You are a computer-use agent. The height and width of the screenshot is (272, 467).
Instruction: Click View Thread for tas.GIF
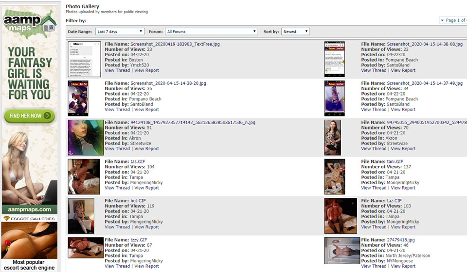(x=117, y=188)
